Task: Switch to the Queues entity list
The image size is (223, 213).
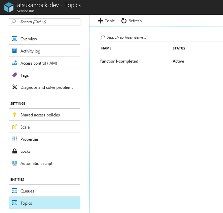Action: (44, 191)
